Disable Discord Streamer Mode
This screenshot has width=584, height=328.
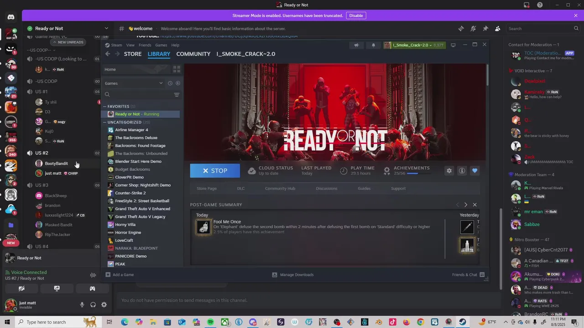pyautogui.click(x=356, y=15)
